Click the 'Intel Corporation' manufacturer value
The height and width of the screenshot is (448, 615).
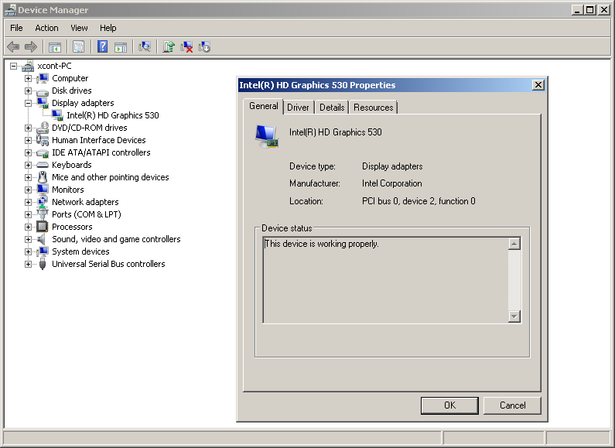tap(392, 183)
